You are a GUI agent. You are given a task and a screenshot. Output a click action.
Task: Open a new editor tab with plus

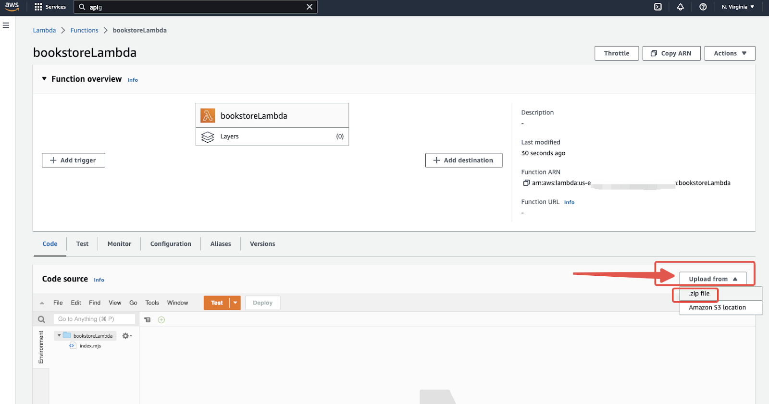click(x=161, y=320)
